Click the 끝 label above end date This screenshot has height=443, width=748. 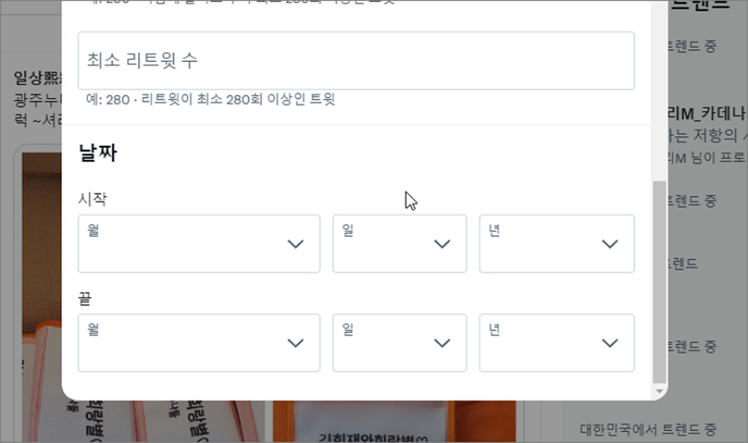(85, 298)
